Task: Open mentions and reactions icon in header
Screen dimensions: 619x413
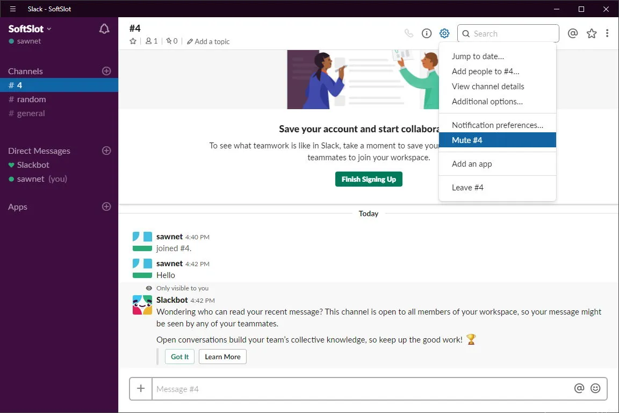Action: tap(573, 33)
